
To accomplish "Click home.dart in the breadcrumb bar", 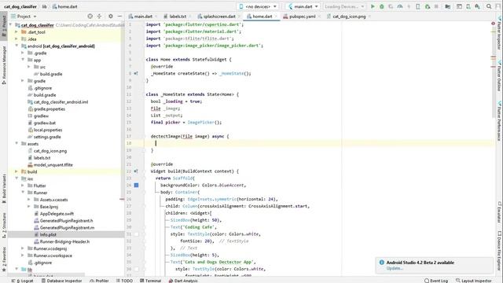I will [x=64, y=6].
